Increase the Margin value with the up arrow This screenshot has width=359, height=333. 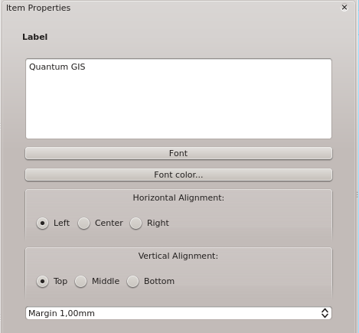point(325,310)
